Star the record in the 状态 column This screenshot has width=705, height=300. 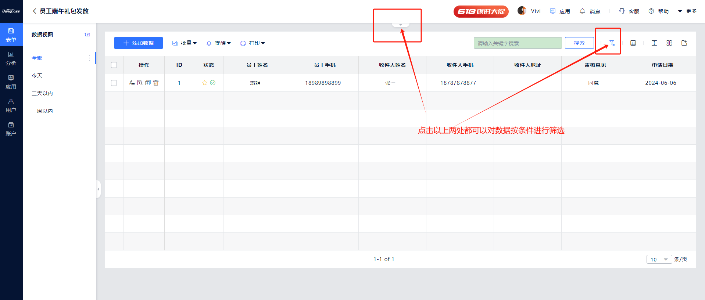pos(205,83)
